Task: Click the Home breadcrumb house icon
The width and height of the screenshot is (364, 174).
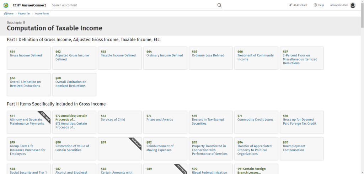Action: (x=5, y=13)
